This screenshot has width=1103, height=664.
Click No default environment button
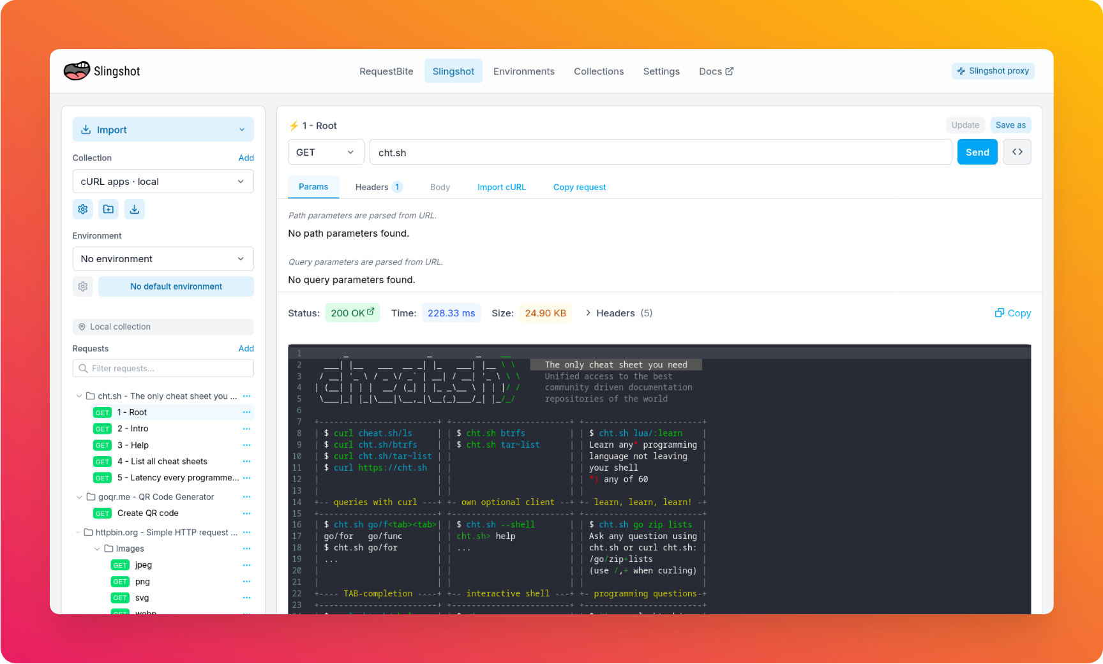click(176, 286)
